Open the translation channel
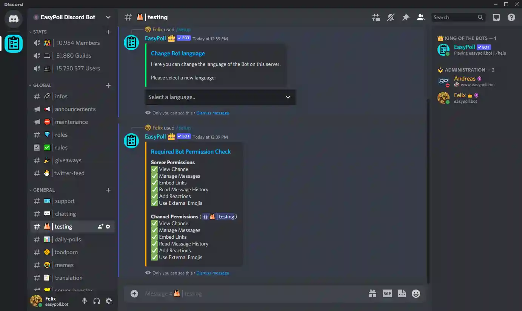Image resolution: width=522 pixels, height=311 pixels. coord(72,278)
